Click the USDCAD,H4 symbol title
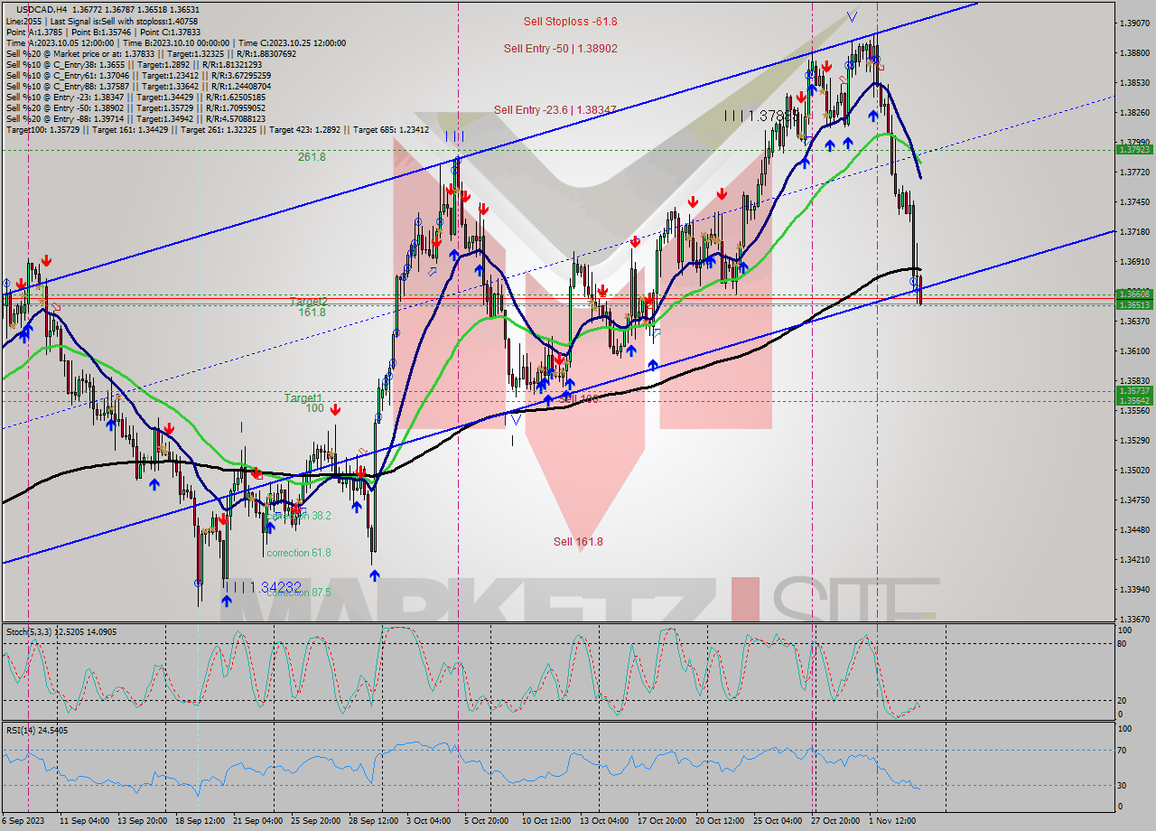Screen dimensions: 1156x831 coord(42,9)
